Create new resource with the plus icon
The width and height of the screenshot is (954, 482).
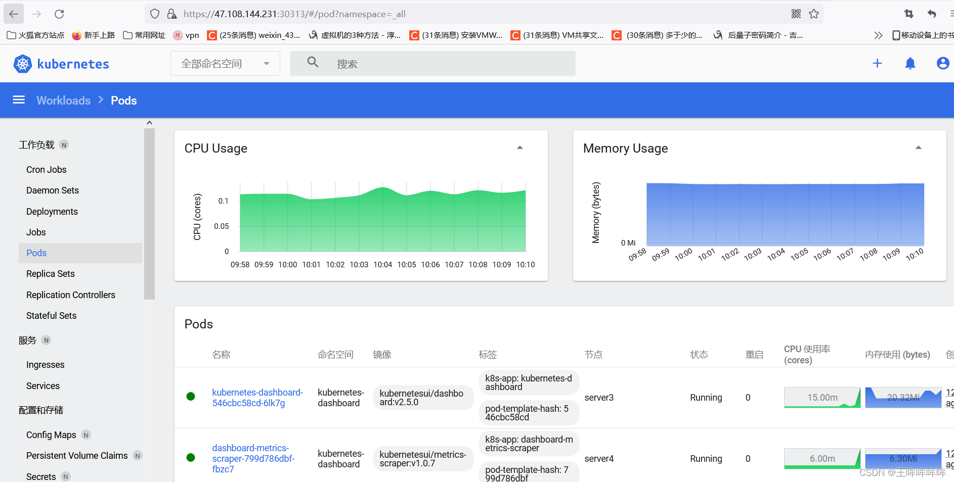pos(878,63)
